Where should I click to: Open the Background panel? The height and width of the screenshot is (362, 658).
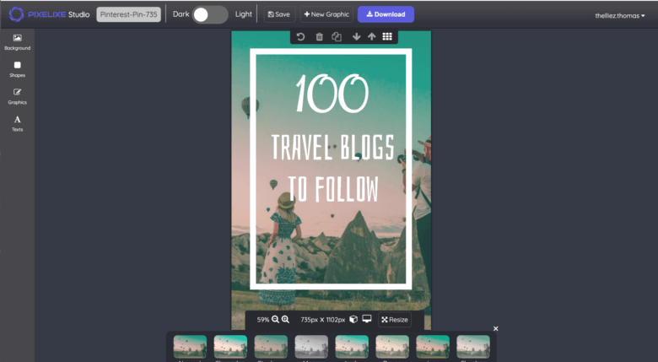[17, 42]
